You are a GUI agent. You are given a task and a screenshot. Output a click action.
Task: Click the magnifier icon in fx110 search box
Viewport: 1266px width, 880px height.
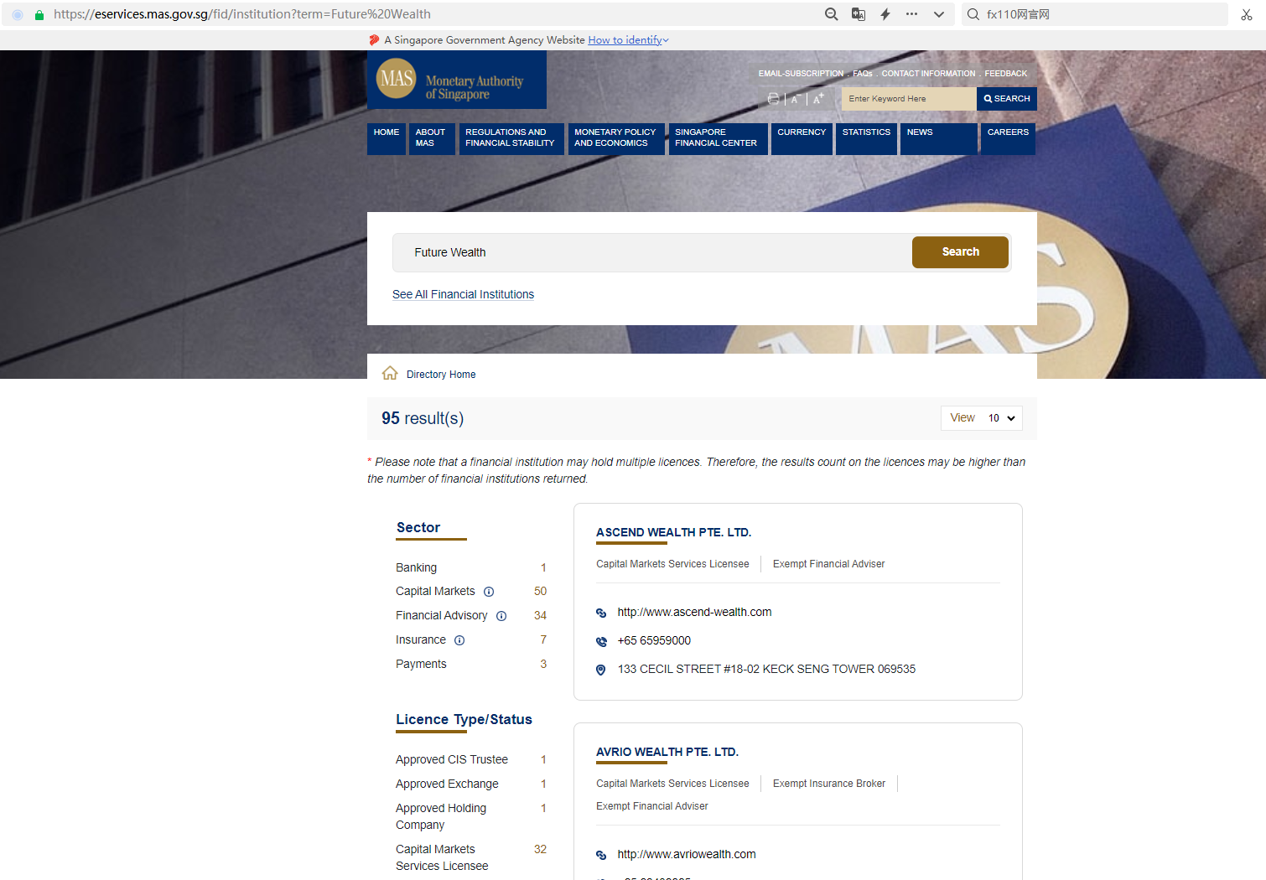[973, 14]
